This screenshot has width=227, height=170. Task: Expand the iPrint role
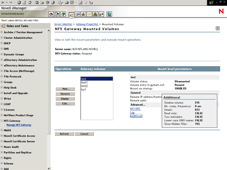point(2,99)
